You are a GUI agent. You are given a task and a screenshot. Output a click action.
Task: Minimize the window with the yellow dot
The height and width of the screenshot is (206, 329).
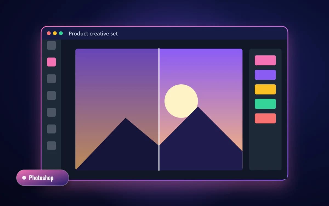point(55,33)
